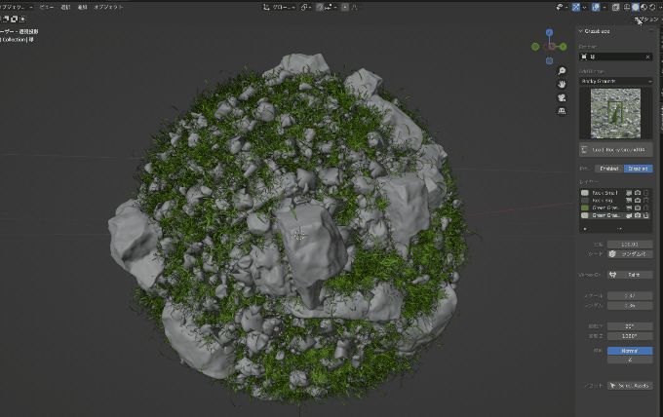663x417 pixels.
Task: Toggle viewport display for selected Green Grass layer
Action: 629,215
